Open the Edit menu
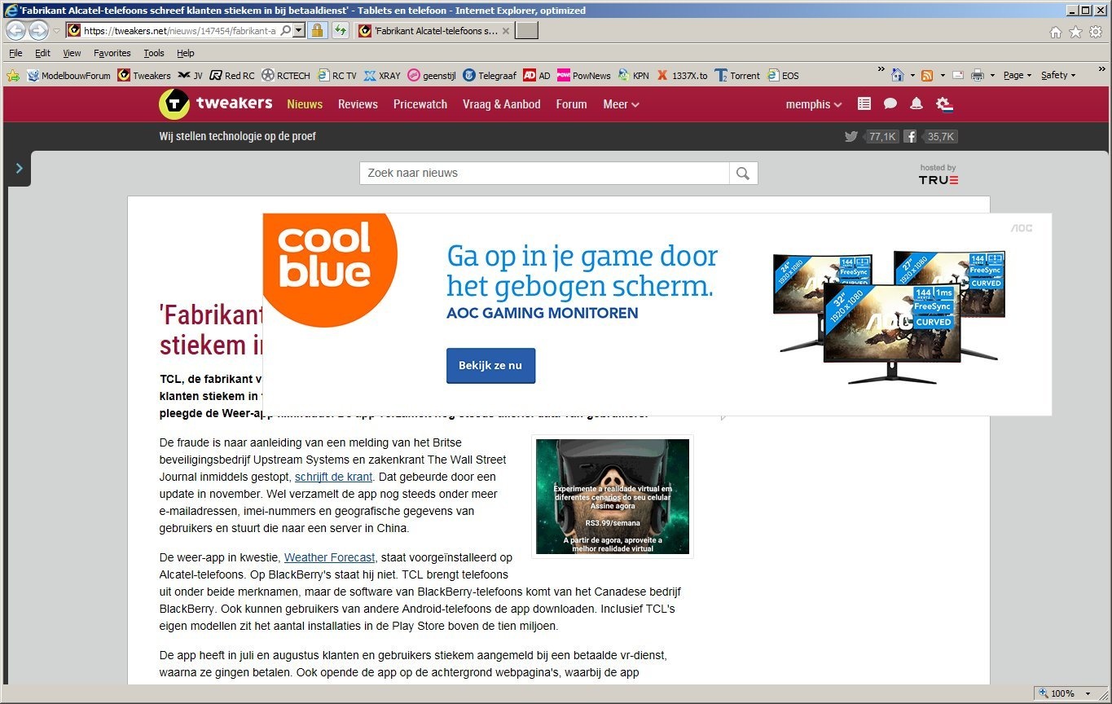This screenshot has height=704, width=1112. [42, 53]
